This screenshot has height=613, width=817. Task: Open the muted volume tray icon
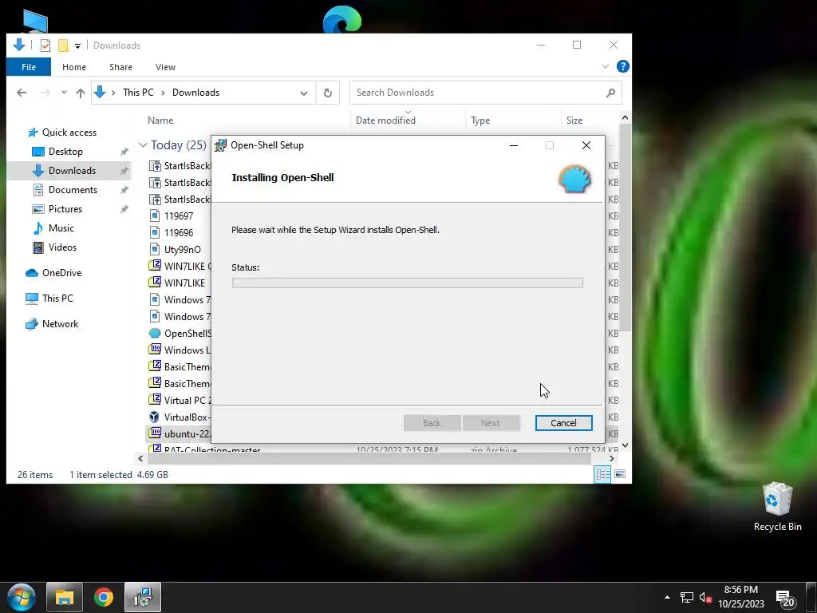(705, 598)
